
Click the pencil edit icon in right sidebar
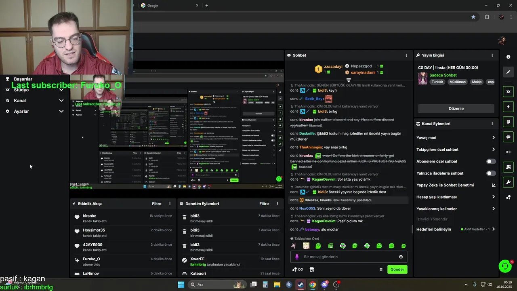(x=508, y=72)
